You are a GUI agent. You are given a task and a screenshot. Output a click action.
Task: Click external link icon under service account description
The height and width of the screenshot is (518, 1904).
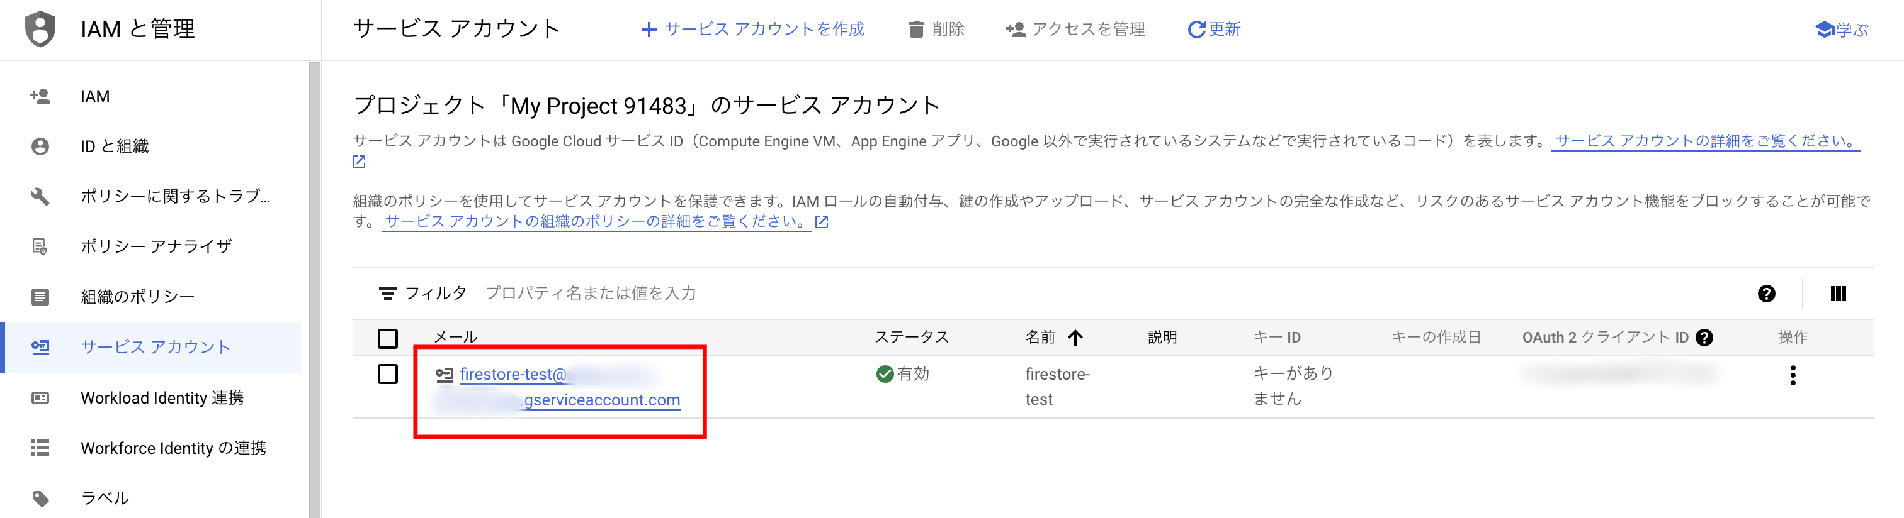360,162
